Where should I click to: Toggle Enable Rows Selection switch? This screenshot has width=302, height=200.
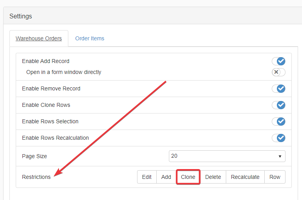[x=278, y=121]
